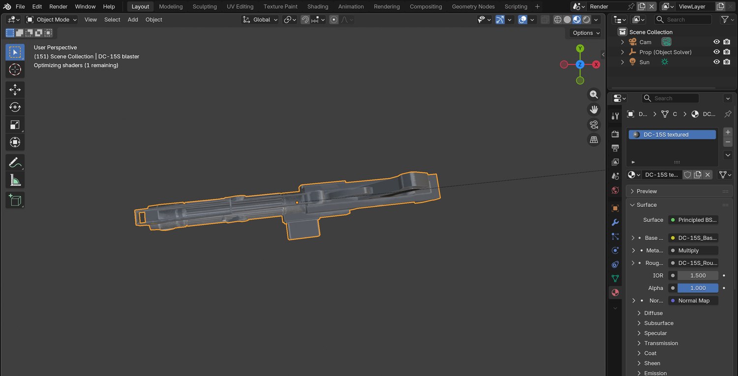
Task: Expand Prop (Object Solver) tree item
Action: point(622,52)
